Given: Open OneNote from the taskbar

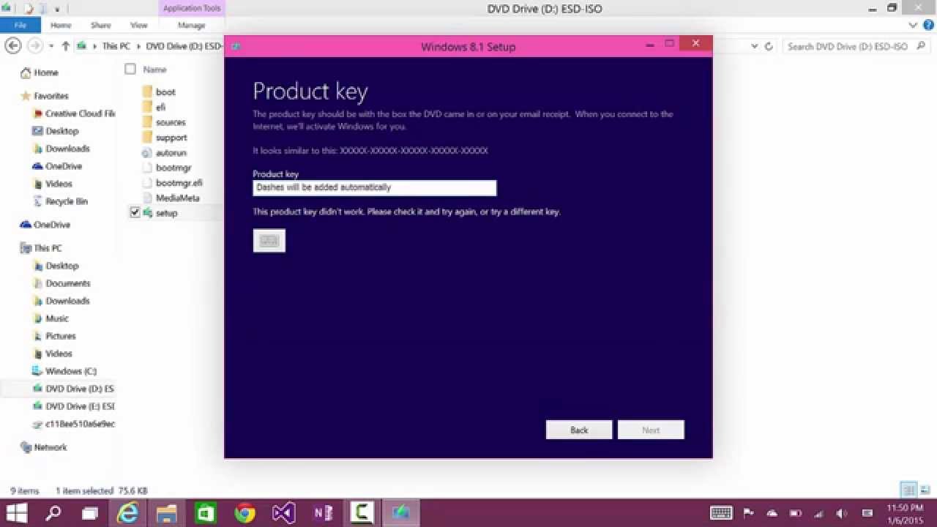Looking at the screenshot, I should (x=323, y=513).
